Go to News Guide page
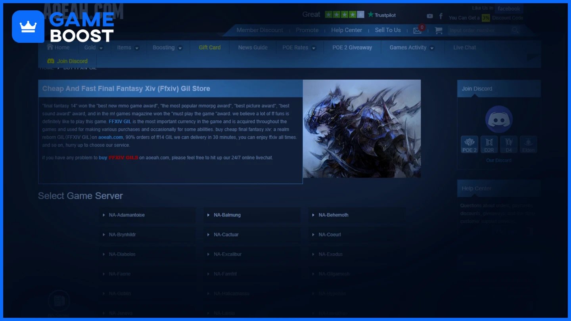The width and height of the screenshot is (571, 321). (x=253, y=48)
